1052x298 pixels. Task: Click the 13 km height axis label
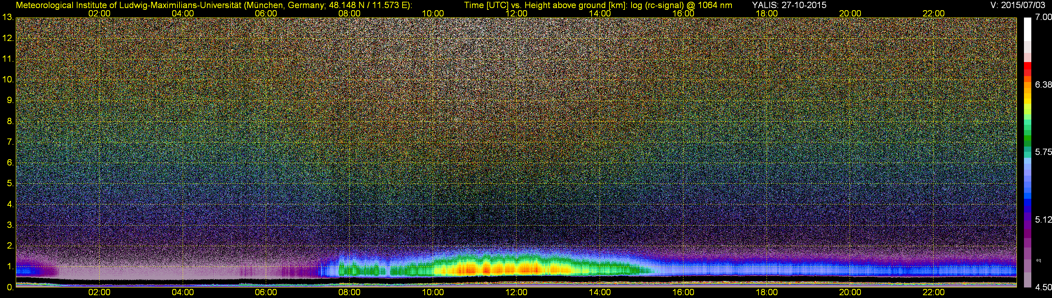click(x=8, y=18)
